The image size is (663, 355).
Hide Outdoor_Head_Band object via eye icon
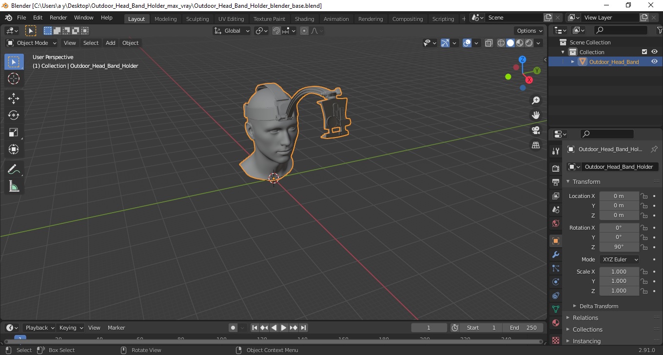pos(654,61)
